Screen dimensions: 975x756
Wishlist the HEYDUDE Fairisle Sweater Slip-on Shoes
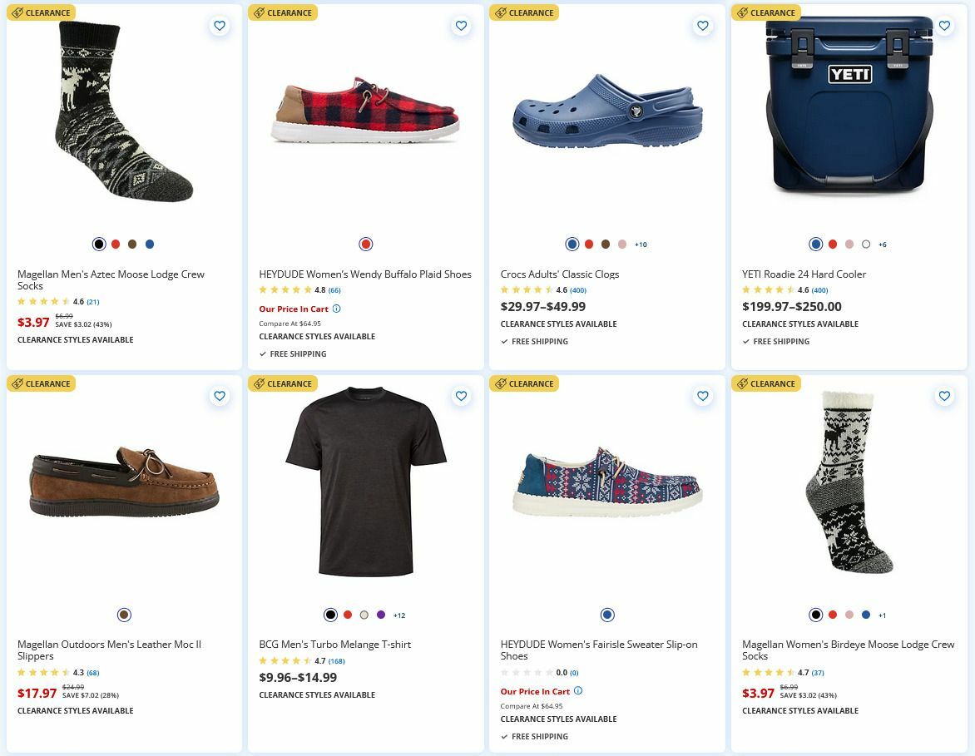pyautogui.click(x=703, y=397)
